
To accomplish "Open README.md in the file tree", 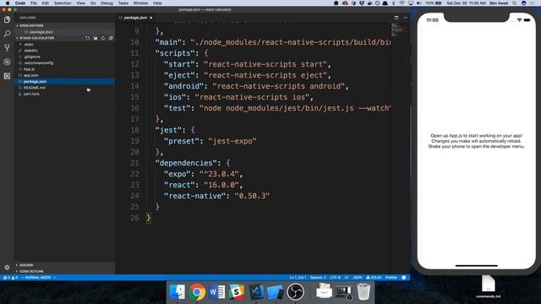I will tap(34, 88).
